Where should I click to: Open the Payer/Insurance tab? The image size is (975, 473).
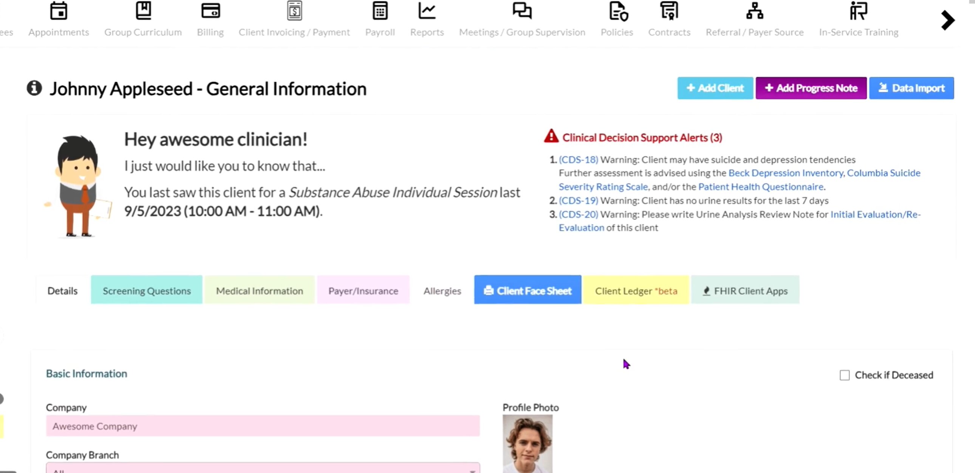coord(363,290)
